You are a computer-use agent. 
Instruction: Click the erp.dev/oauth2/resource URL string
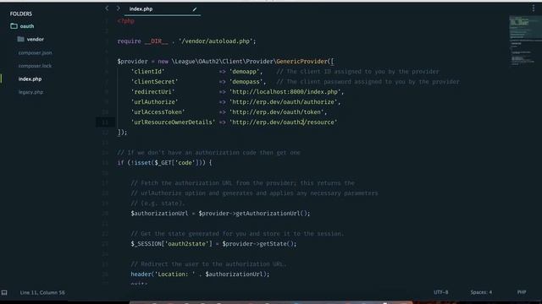284,122
